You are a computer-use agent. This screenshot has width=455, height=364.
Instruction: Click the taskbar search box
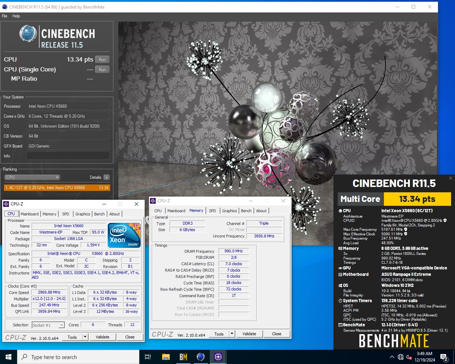pyautogui.click(x=78, y=357)
